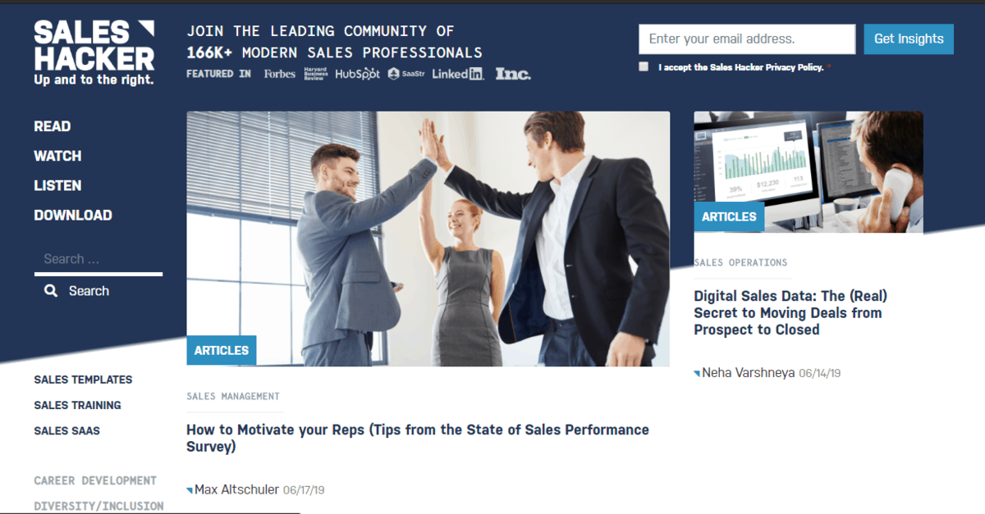Screen dimensions: 985x514
Task: Focus the email address input field
Action: (x=747, y=39)
